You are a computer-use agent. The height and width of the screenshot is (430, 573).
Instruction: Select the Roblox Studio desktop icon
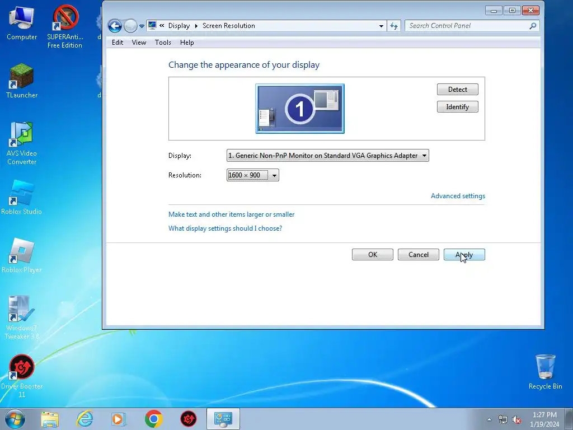pos(21,198)
